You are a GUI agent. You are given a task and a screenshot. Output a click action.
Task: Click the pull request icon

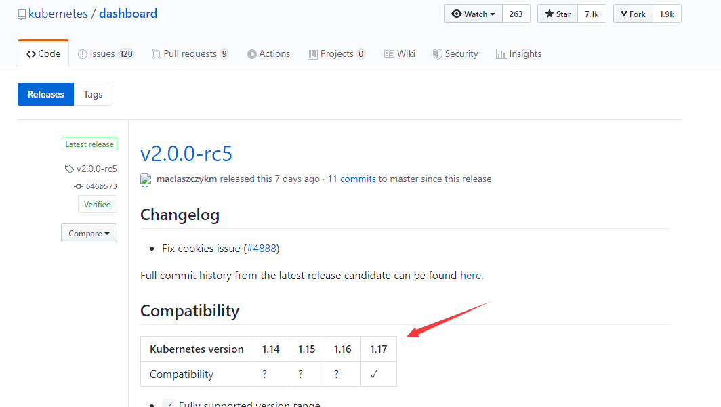click(x=157, y=54)
